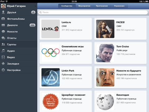
Task: Tap the Linkin Park logo thumbnail
Action: [51, 77]
